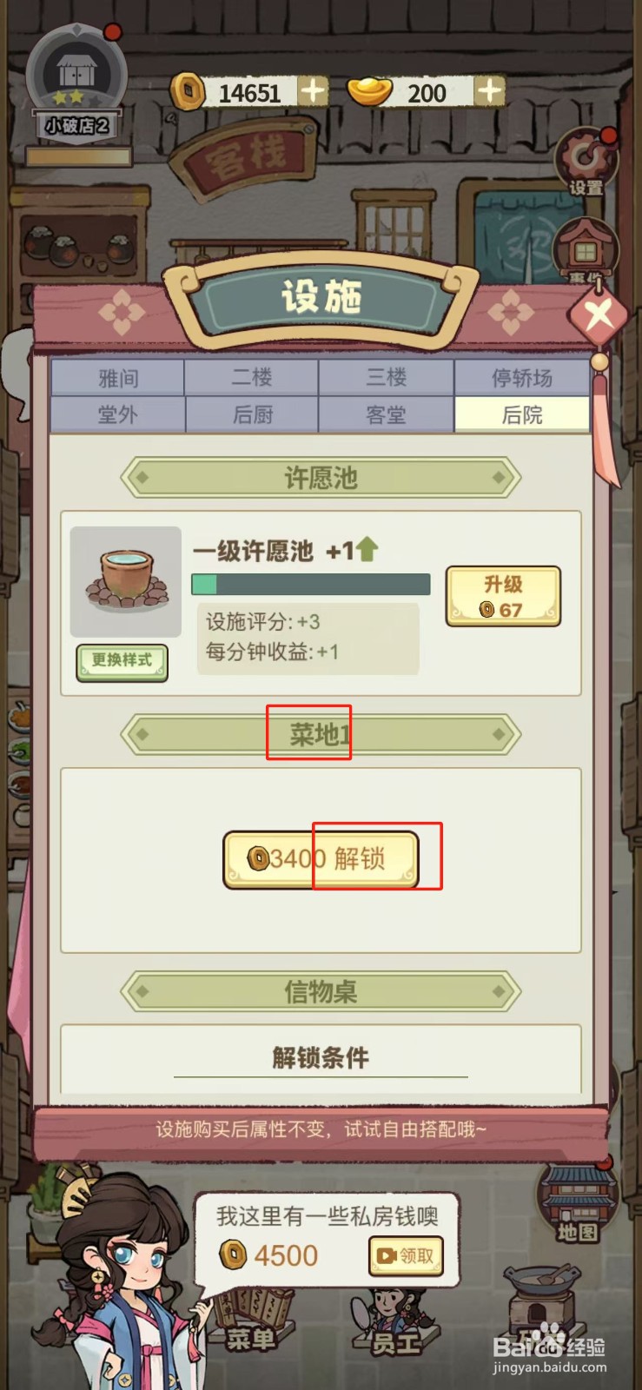Open the 地图 map building icon
This screenshot has width=642, height=1390.
578,1201
